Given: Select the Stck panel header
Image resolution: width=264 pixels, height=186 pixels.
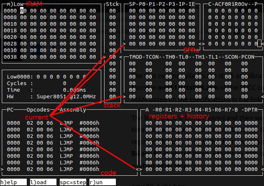Looking at the screenshot, I should [112, 4].
